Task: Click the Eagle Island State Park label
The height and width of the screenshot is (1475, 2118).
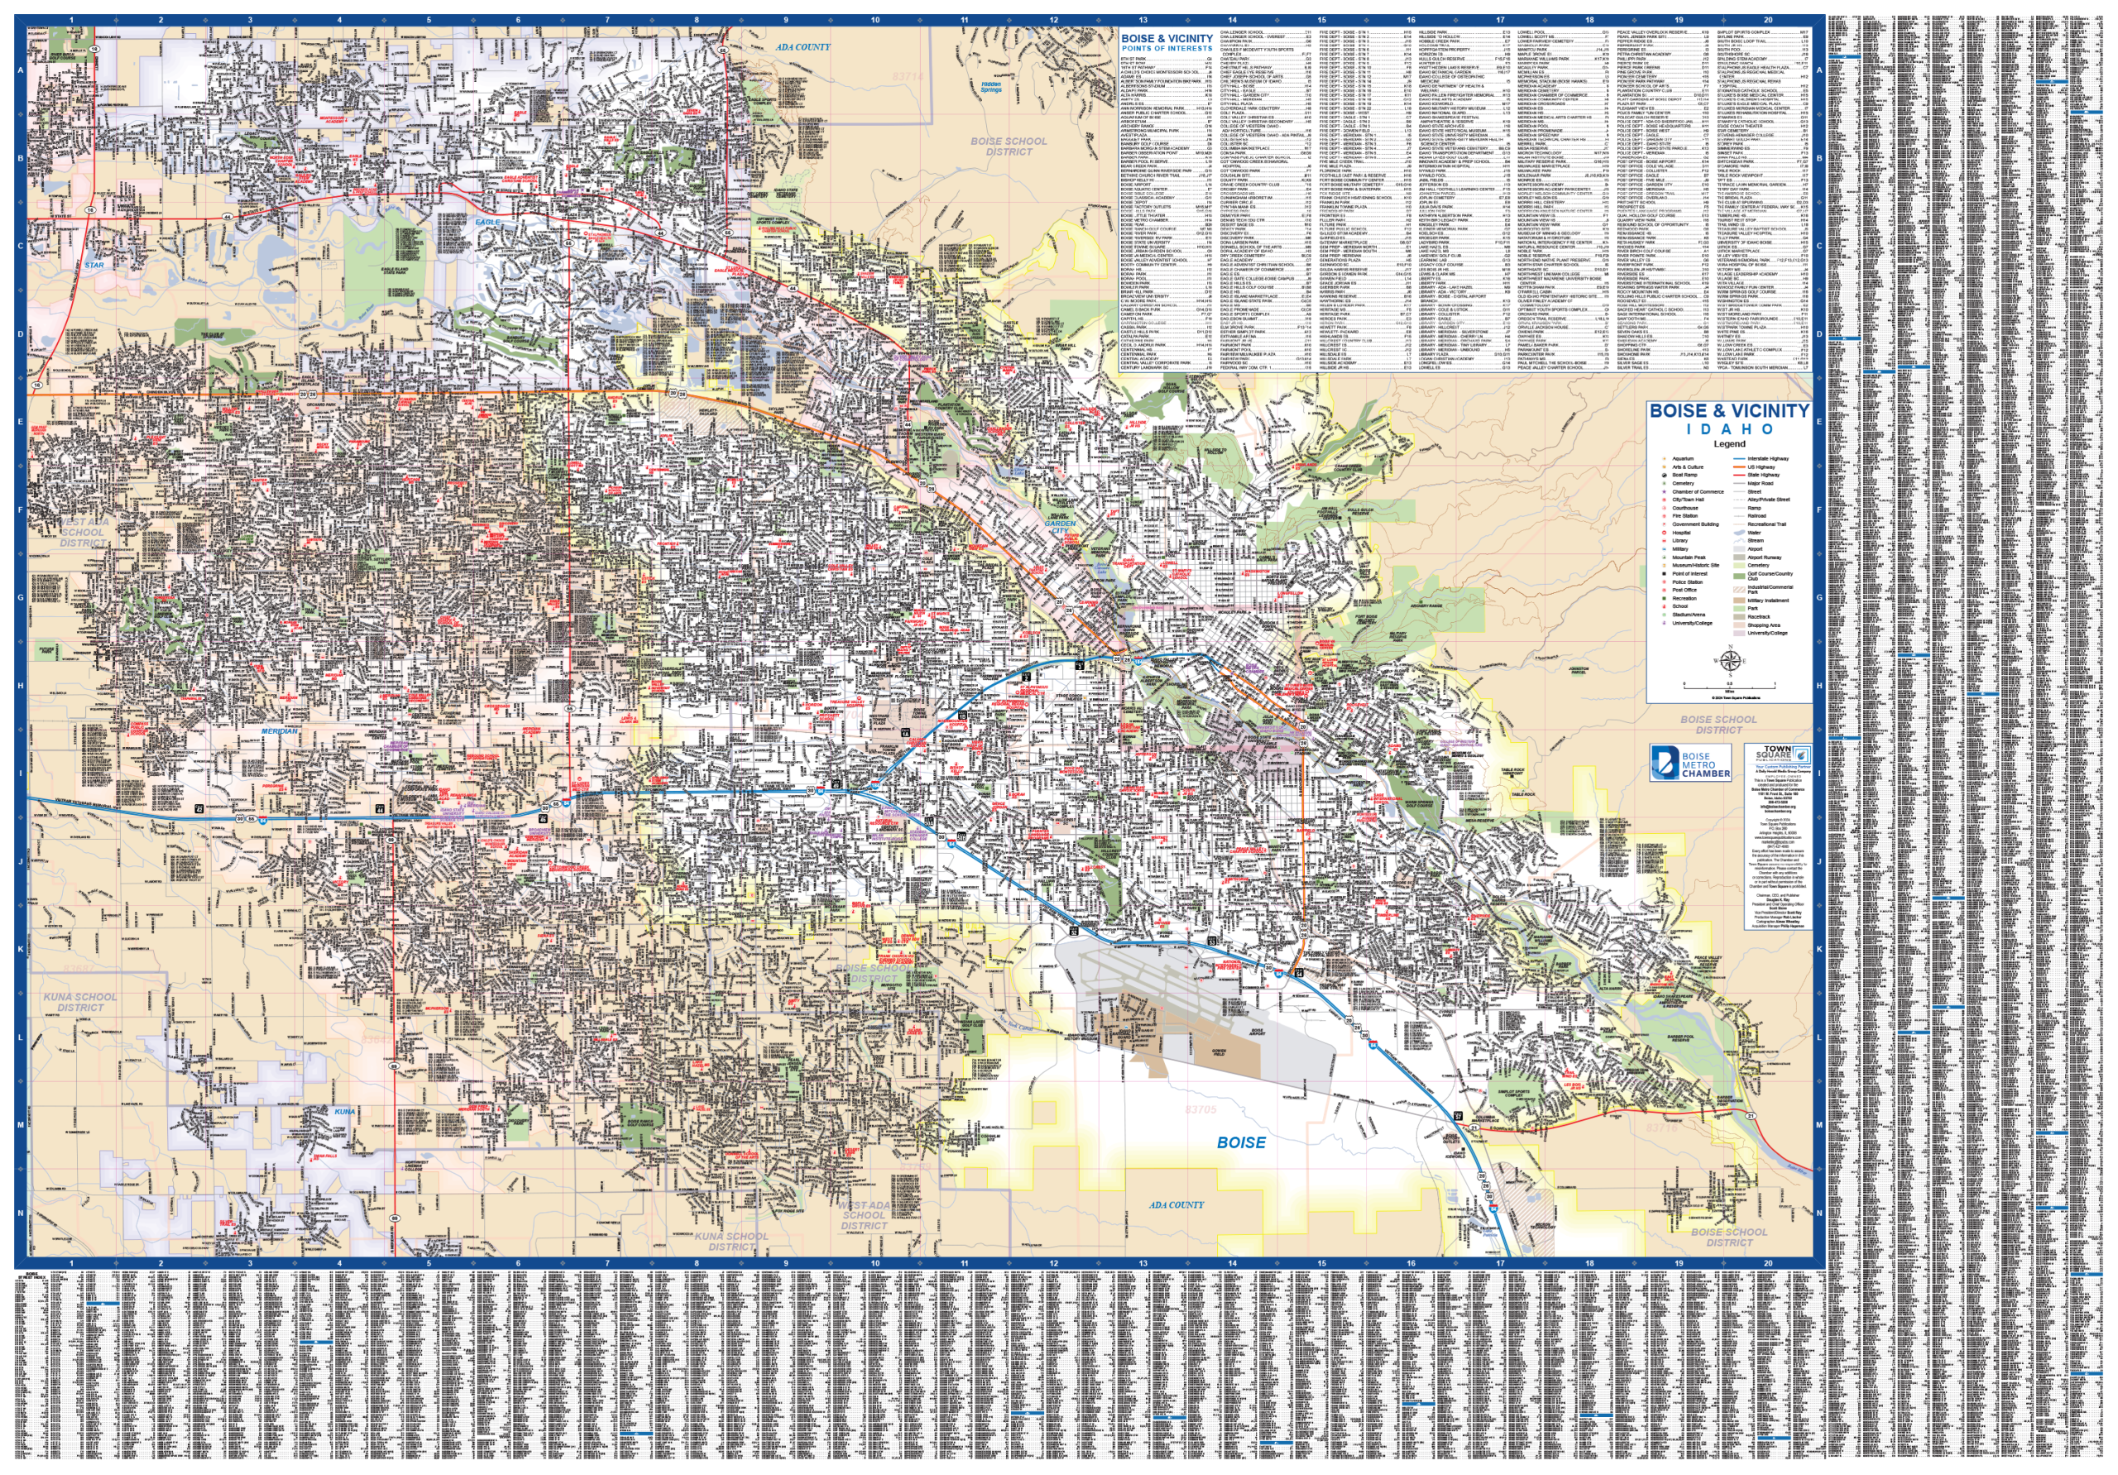Action: click(x=395, y=272)
